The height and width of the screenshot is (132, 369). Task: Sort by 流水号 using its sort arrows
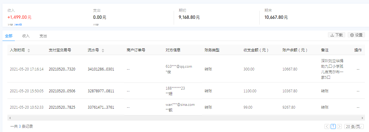tap(103, 50)
